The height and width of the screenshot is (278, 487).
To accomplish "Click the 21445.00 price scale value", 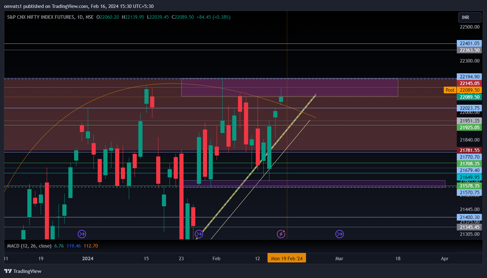I will pos(470,209).
